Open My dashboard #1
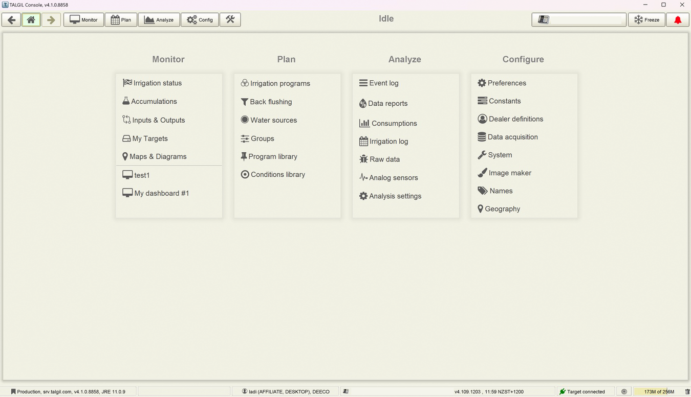Viewport: 691px width, 397px height. tap(156, 193)
